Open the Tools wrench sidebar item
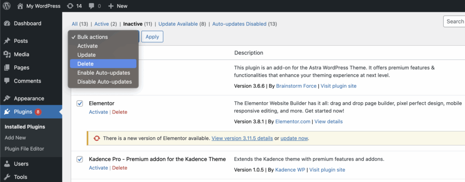The image size is (465, 182). pos(7,177)
